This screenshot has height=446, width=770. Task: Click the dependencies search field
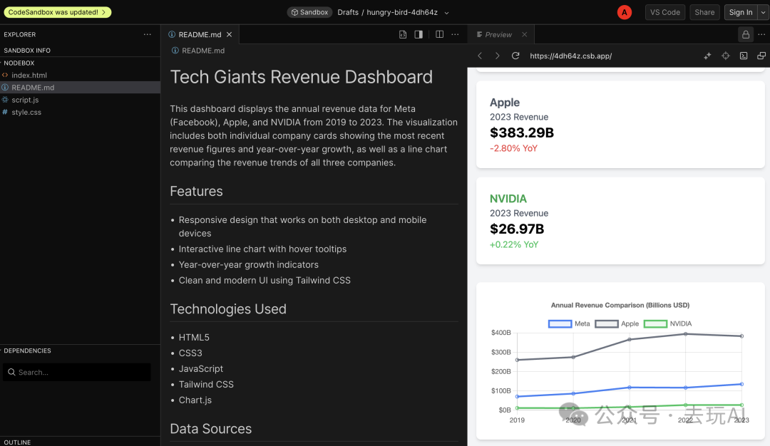pos(77,372)
